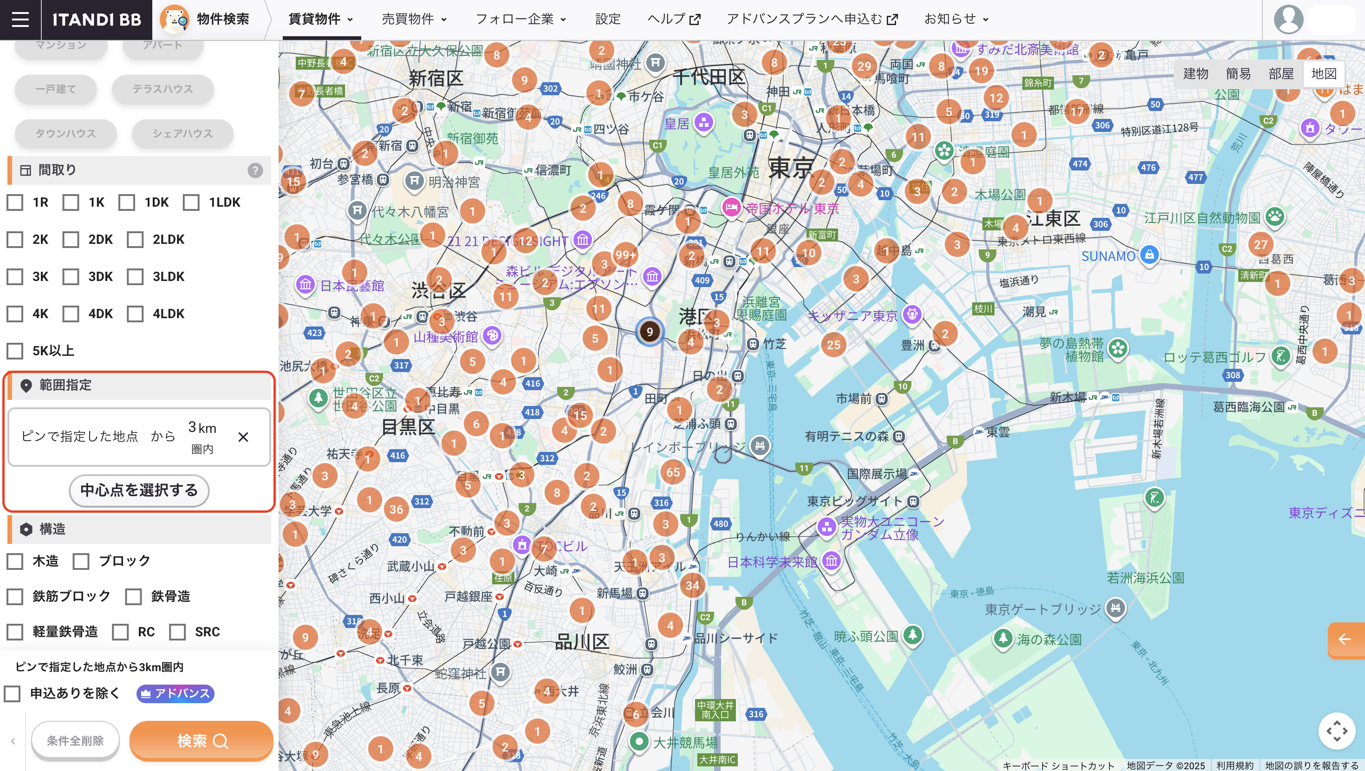Viewport: 1365px width, 771px height.
Task: Open the ヘルプ external link
Action: coord(674,19)
